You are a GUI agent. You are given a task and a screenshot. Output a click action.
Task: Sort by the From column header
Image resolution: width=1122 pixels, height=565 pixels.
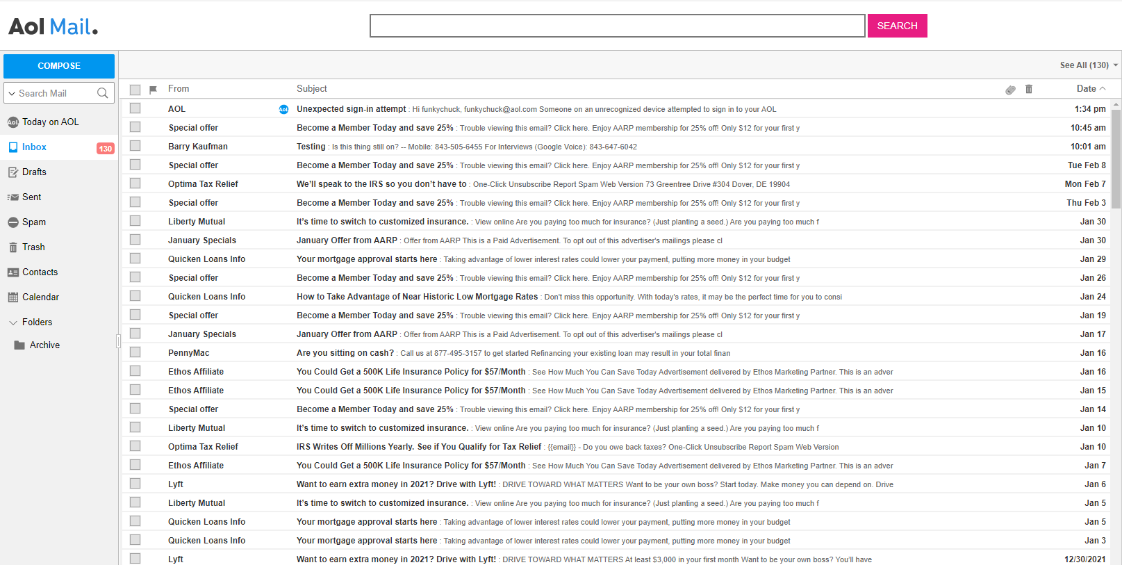click(x=179, y=89)
